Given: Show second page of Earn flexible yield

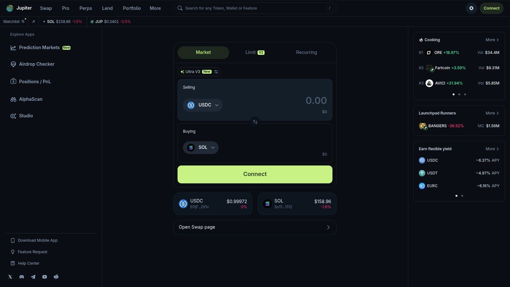Looking at the screenshot, I should [462, 196].
